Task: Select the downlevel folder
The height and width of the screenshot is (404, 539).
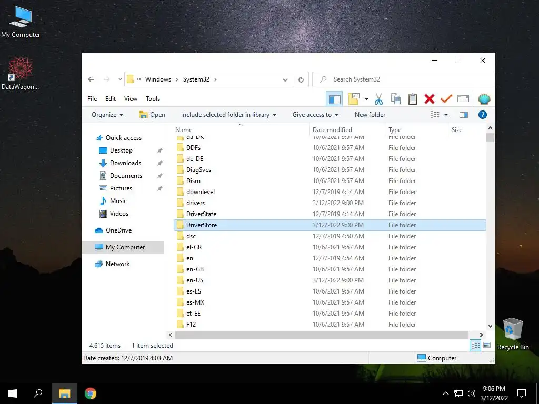Action: [330, 192]
